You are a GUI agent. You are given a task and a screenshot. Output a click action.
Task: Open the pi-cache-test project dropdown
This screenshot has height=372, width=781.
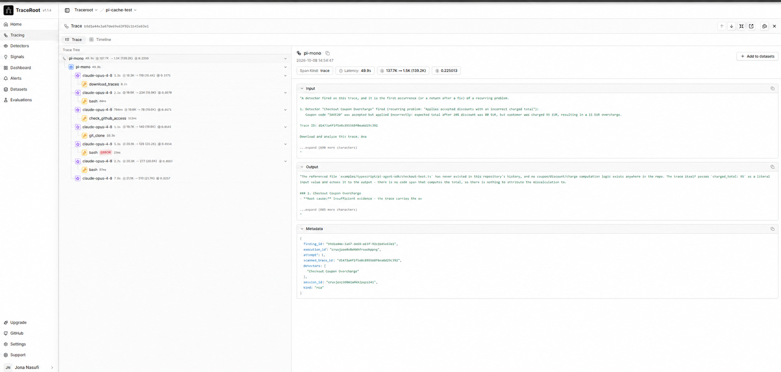pos(121,10)
